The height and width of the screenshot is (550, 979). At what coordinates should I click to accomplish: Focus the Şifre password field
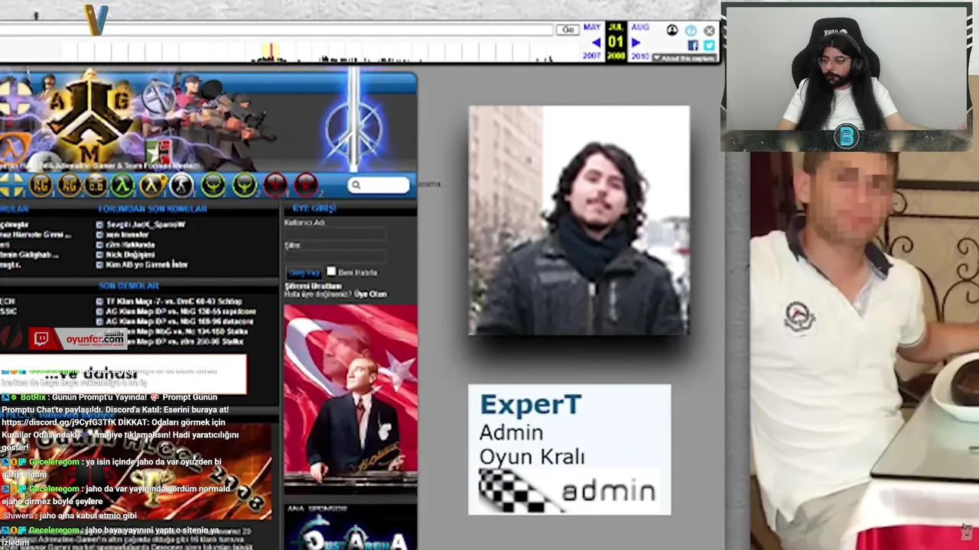[335, 257]
